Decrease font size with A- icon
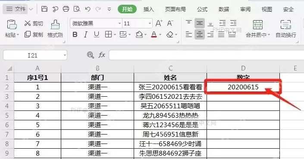 170,23
